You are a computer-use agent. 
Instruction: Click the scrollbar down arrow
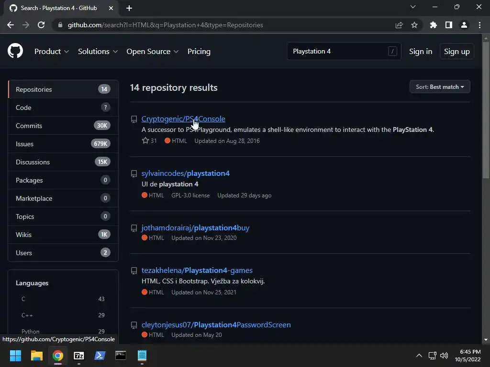coord(486,340)
